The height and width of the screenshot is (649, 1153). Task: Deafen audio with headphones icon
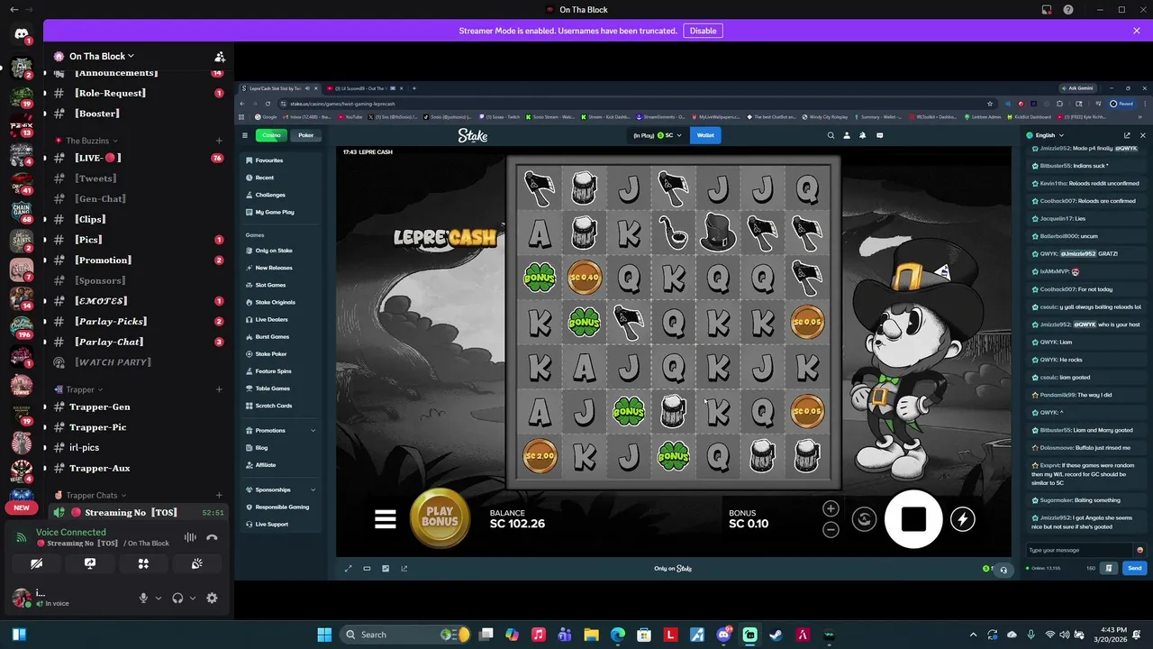pyautogui.click(x=177, y=598)
